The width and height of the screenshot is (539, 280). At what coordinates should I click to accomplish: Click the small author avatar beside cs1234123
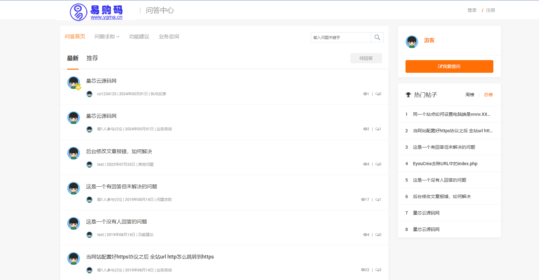(x=89, y=94)
